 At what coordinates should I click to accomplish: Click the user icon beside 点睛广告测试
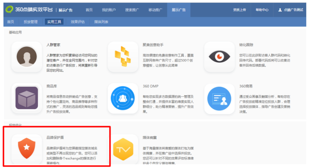click(x=280, y=9)
